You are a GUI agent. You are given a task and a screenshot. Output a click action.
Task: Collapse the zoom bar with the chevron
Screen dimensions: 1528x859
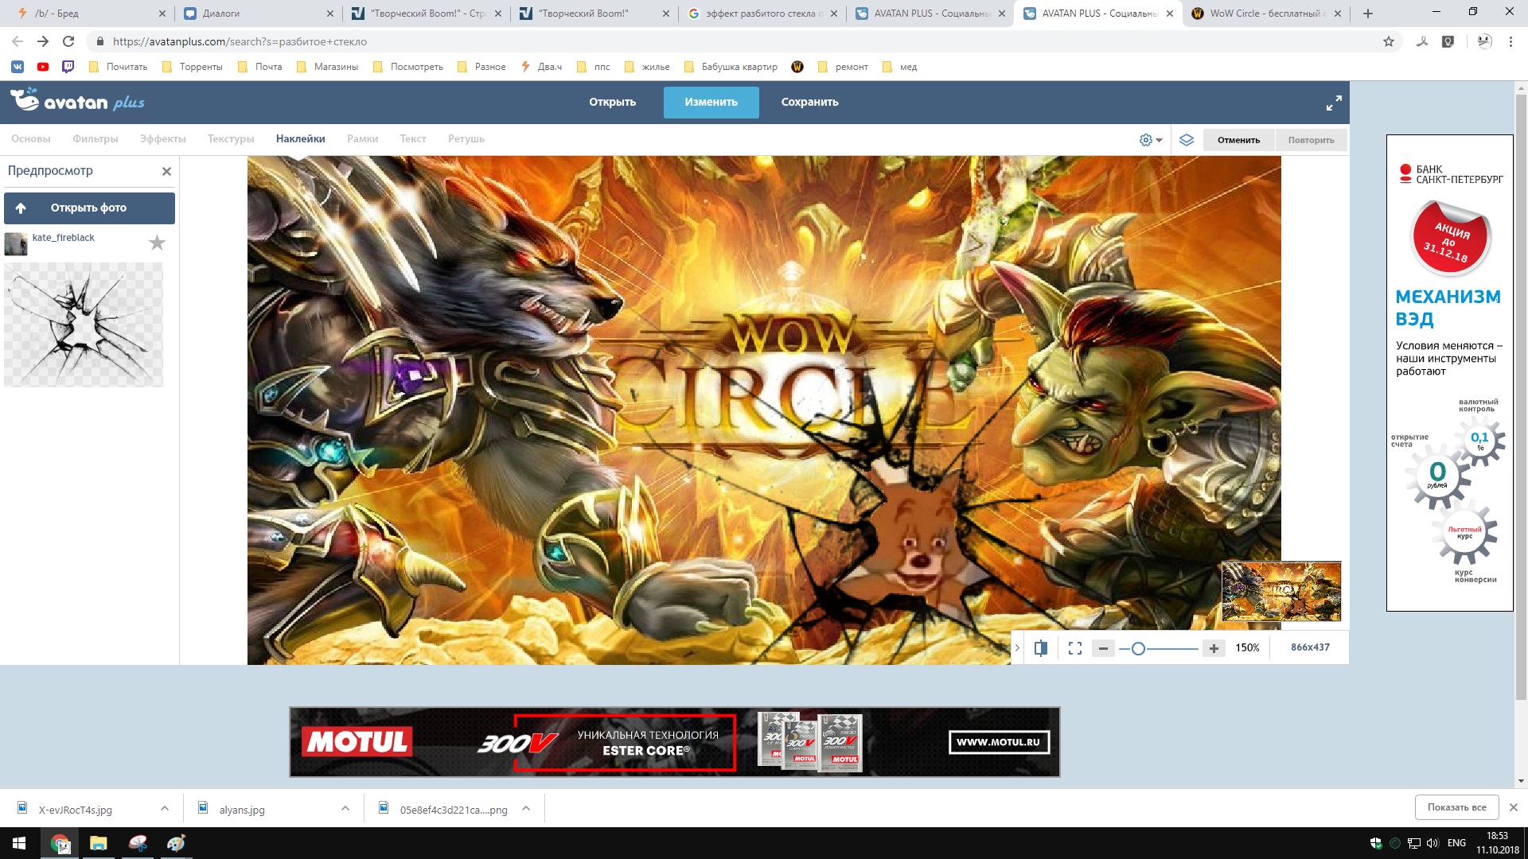(1017, 648)
